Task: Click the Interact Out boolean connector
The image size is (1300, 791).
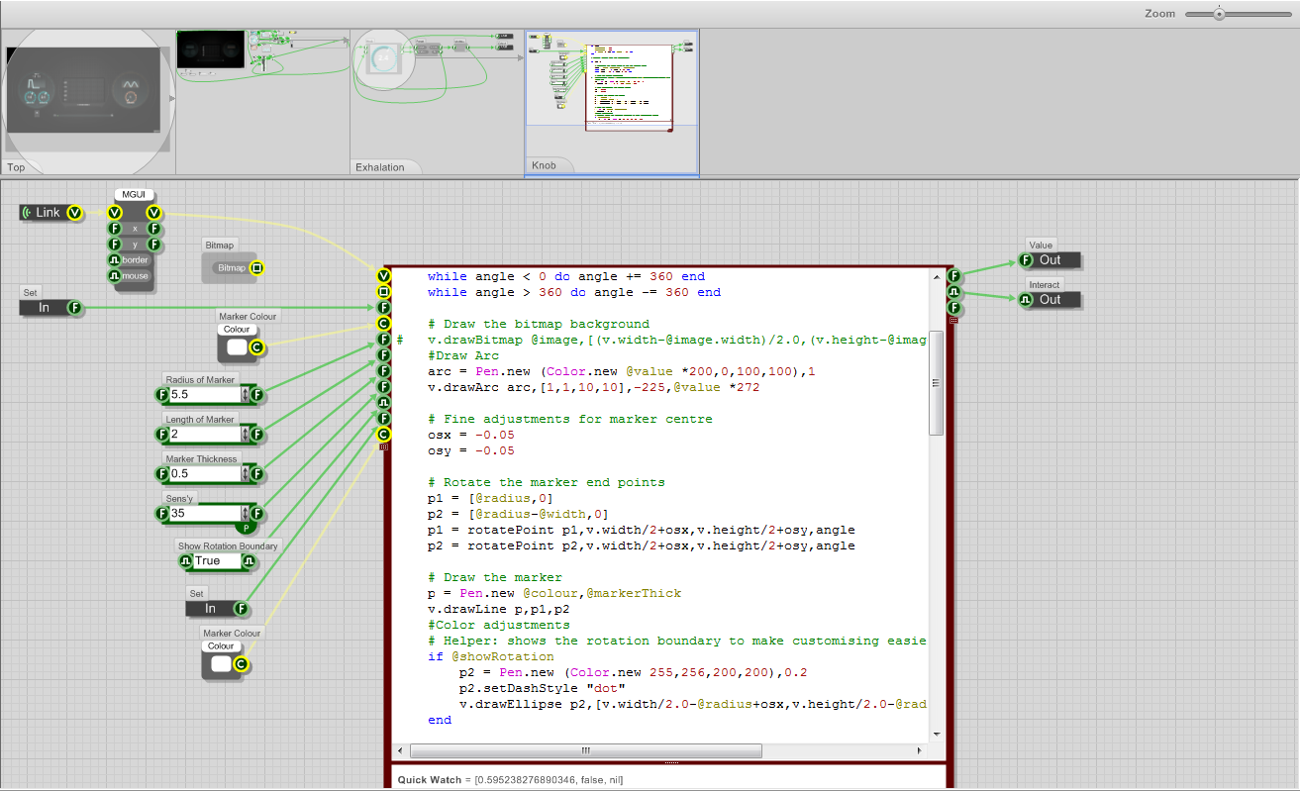Action: pos(1025,300)
